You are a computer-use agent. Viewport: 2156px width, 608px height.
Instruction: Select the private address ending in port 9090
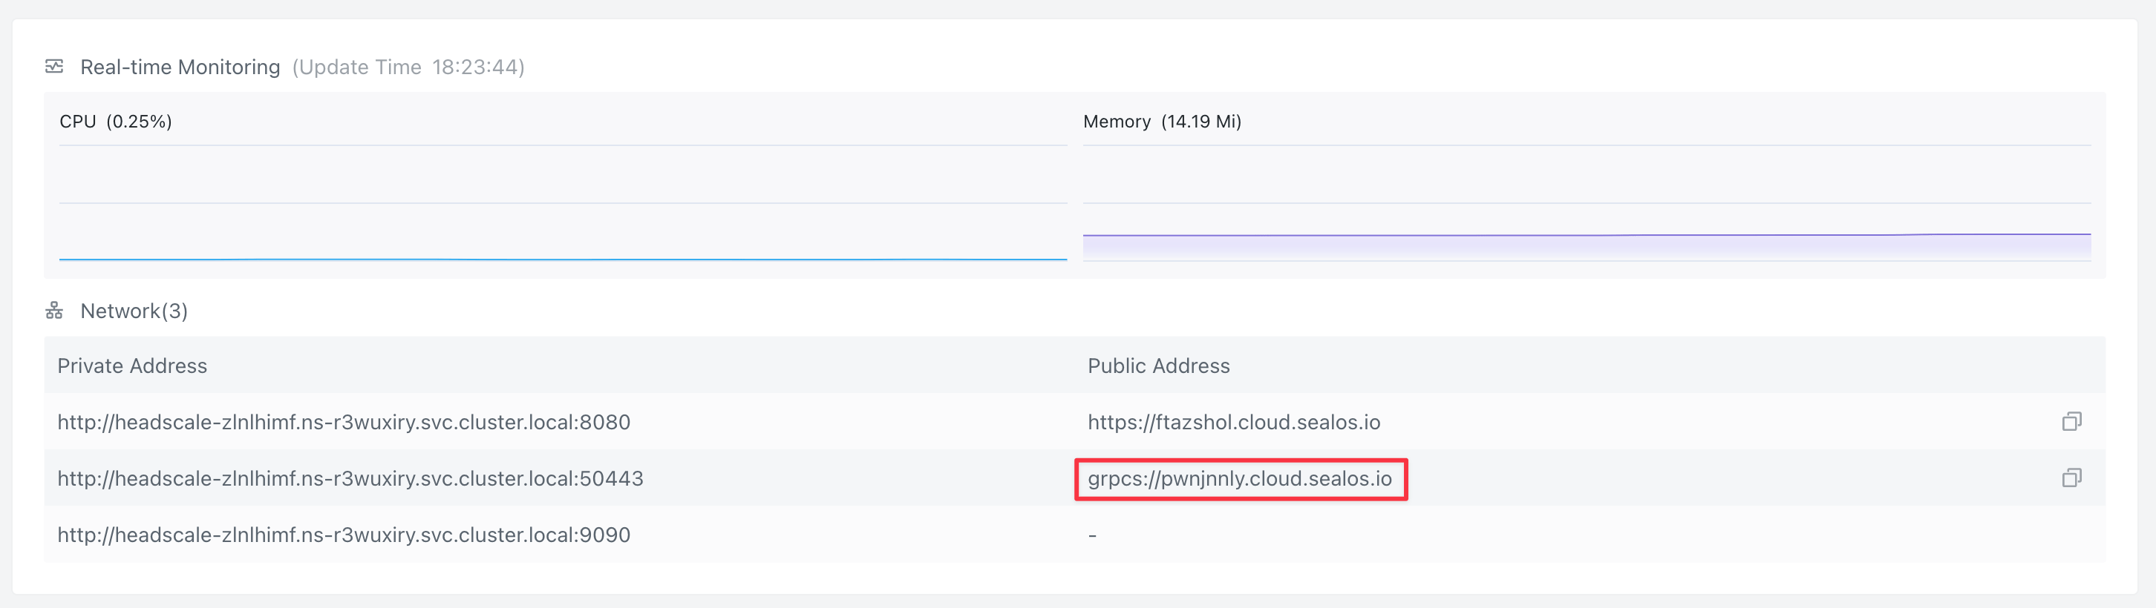pos(344,535)
